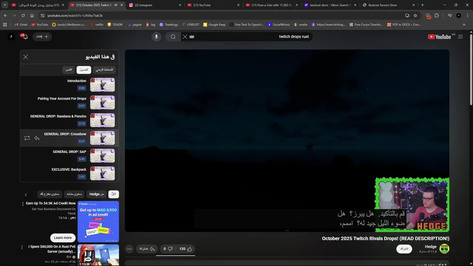Go back to the previous page

(5, 16)
